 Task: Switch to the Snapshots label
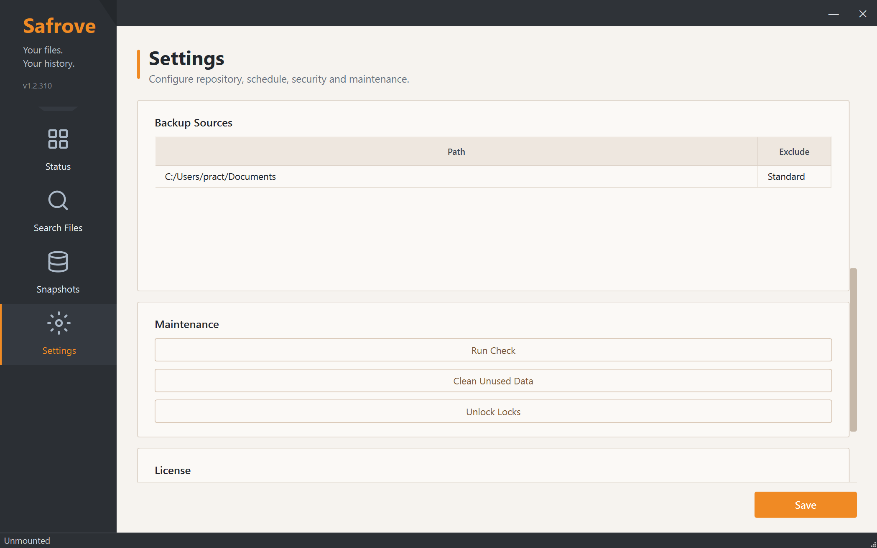(58, 289)
